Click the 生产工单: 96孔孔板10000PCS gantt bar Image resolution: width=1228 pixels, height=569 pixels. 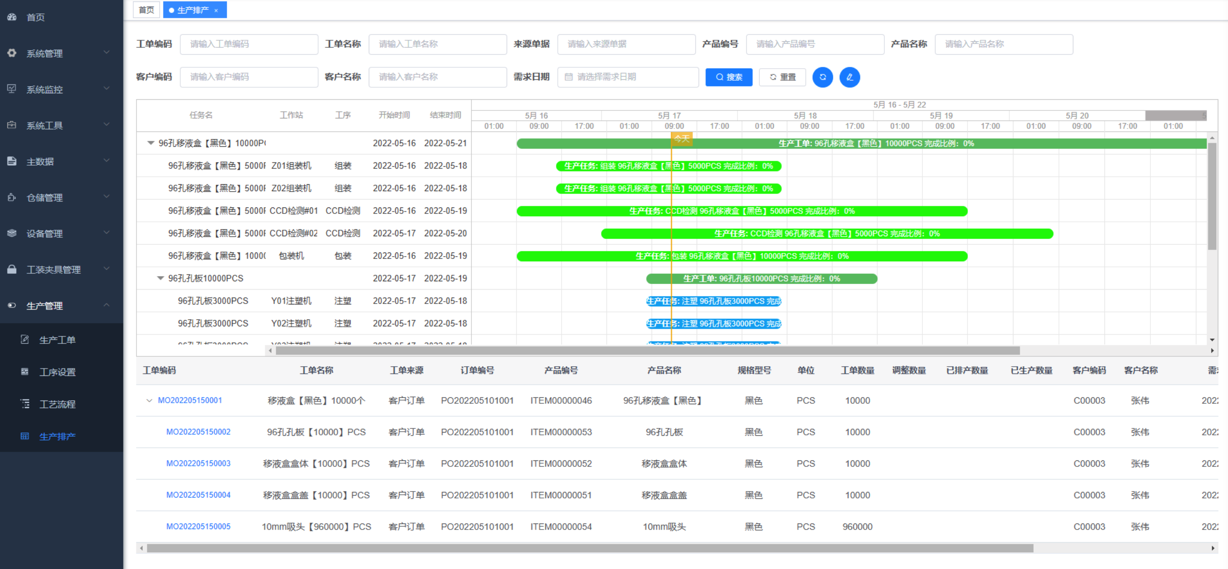pos(761,279)
